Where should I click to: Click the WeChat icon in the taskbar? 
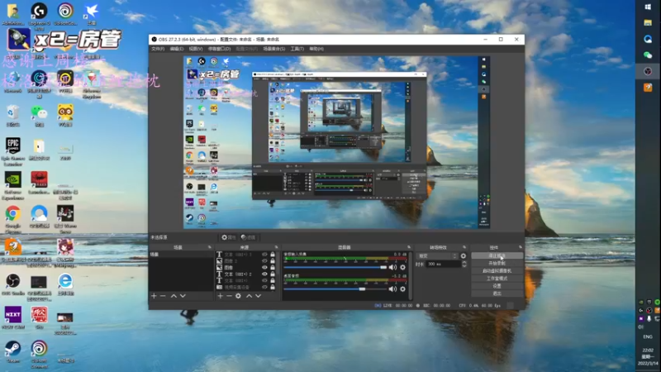(x=648, y=55)
